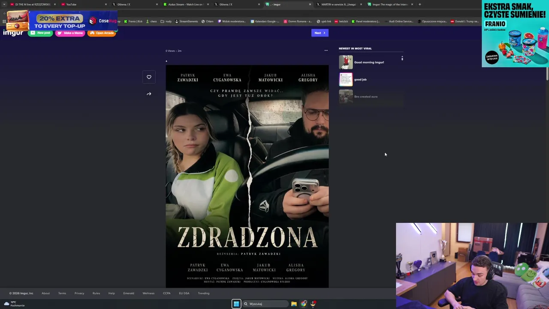Close the YouTube tab
This screenshot has width=549, height=309.
[x=106, y=4]
